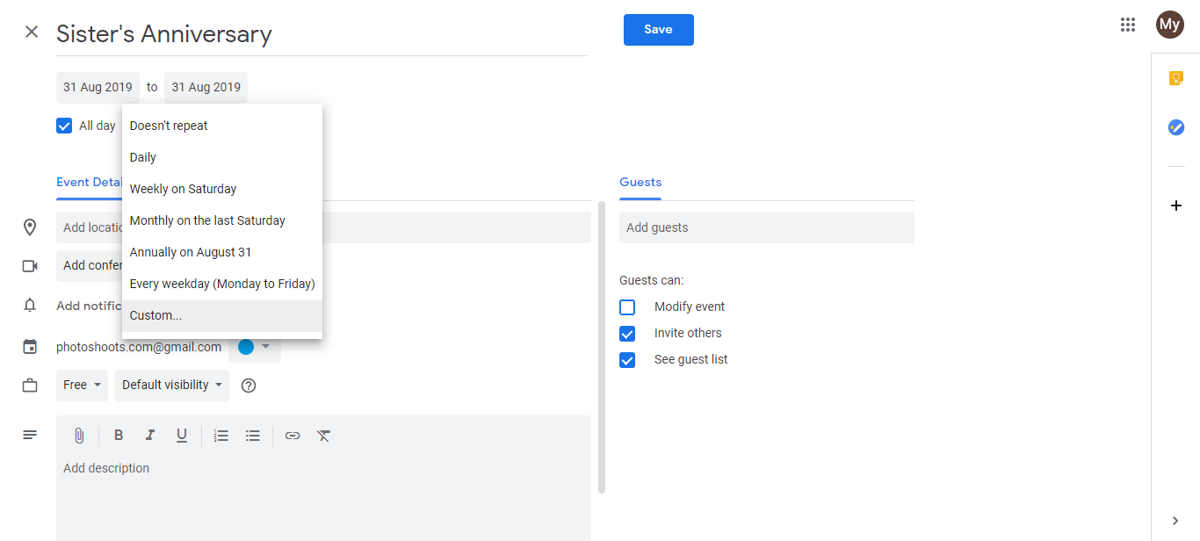The height and width of the screenshot is (541, 1200).
Task: Select the Custom... repeat option
Action: (222, 315)
